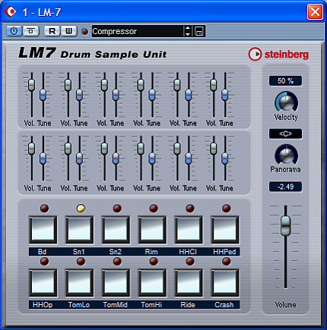Screen dimensions: 327x330
Task: Enable Write automation (W) button
Action: (x=68, y=31)
